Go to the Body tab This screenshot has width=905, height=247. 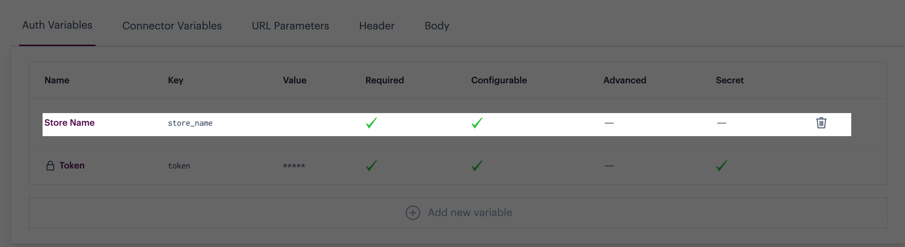coord(437,26)
